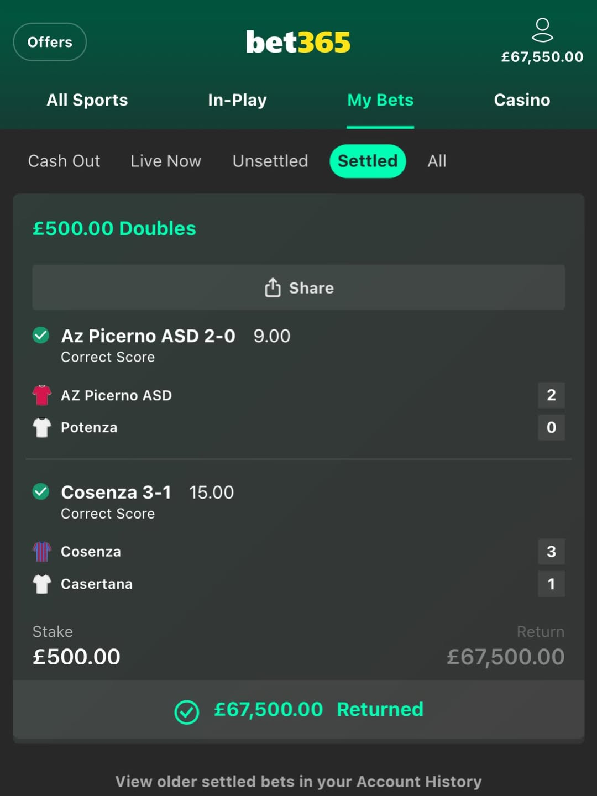Select the Unsettled filter

point(270,161)
